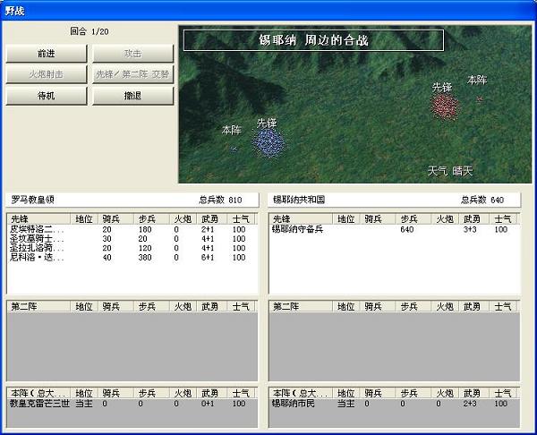The height and width of the screenshot is (435, 537).
Task: Click 火炮 header in 罗马教皇领 先锋 table
Action: tap(183, 219)
